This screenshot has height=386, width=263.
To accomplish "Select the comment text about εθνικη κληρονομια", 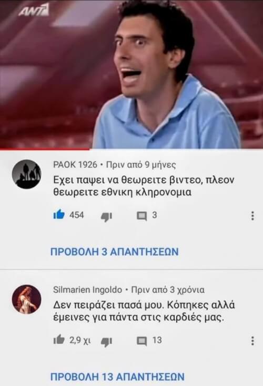I will [x=144, y=186].
